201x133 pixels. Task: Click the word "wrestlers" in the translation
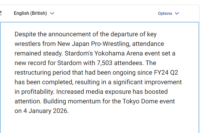(28, 44)
